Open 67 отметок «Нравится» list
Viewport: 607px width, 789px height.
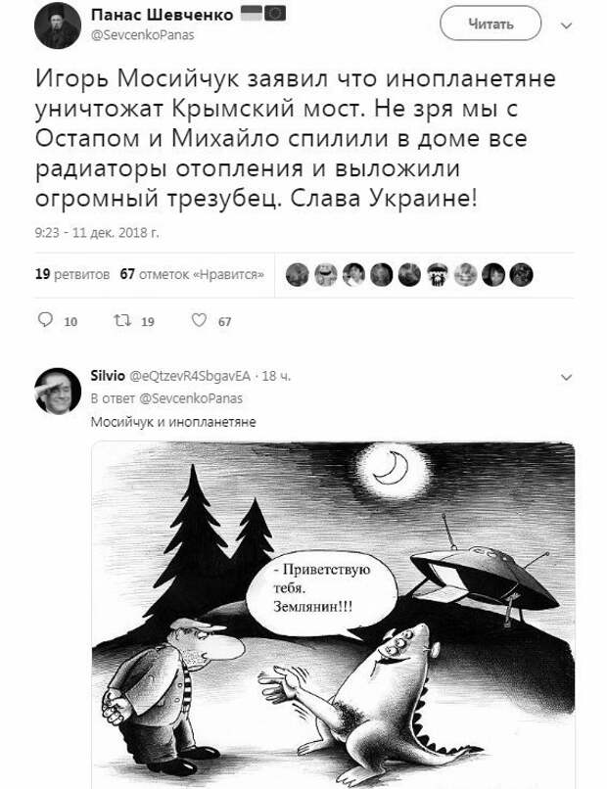pos(192,274)
